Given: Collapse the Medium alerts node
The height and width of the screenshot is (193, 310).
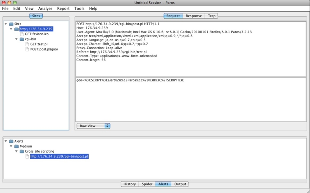Looking at the screenshot, I should coord(11,146).
